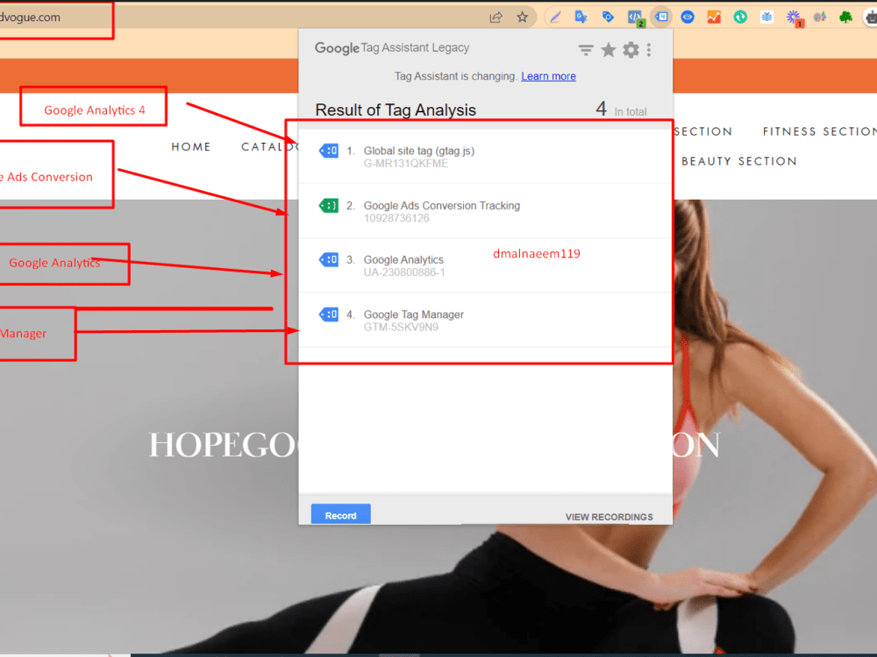
Task: Open Tag Assistant settings gear
Action: click(631, 50)
